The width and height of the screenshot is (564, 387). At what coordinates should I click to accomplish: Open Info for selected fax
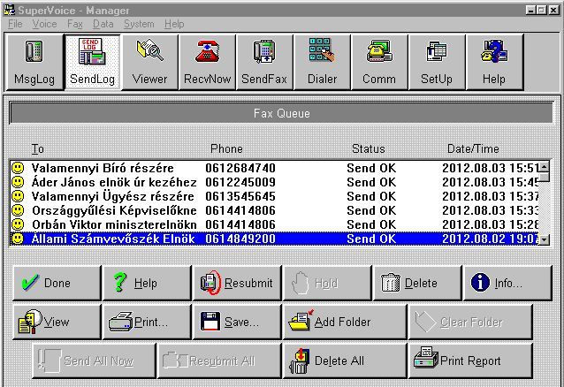(507, 283)
